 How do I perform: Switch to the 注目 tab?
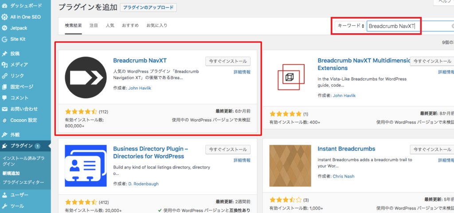94,25
